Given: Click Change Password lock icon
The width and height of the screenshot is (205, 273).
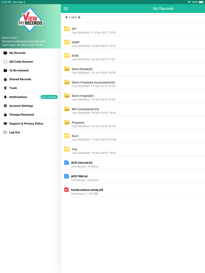Looking at the screenshot, I should [5, 114].
